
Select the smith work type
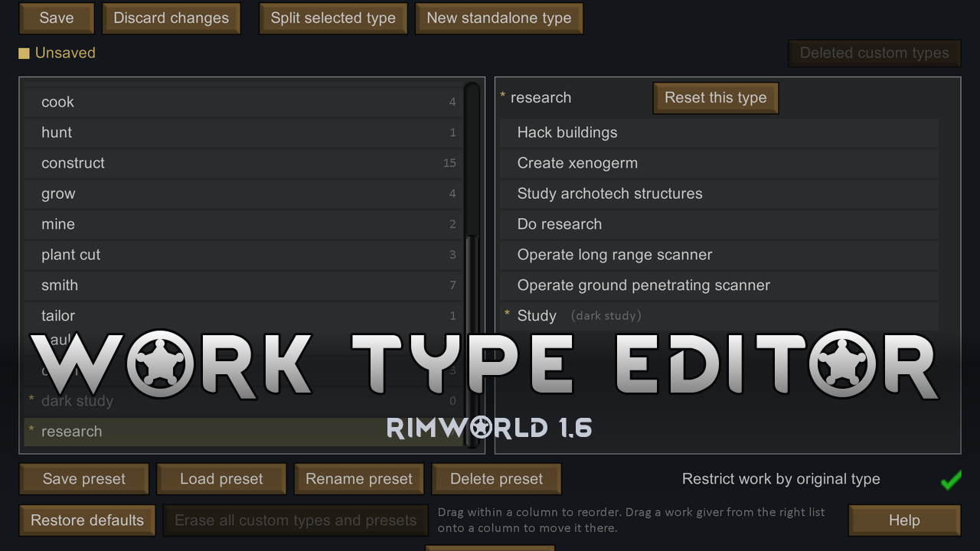point(243,285)
